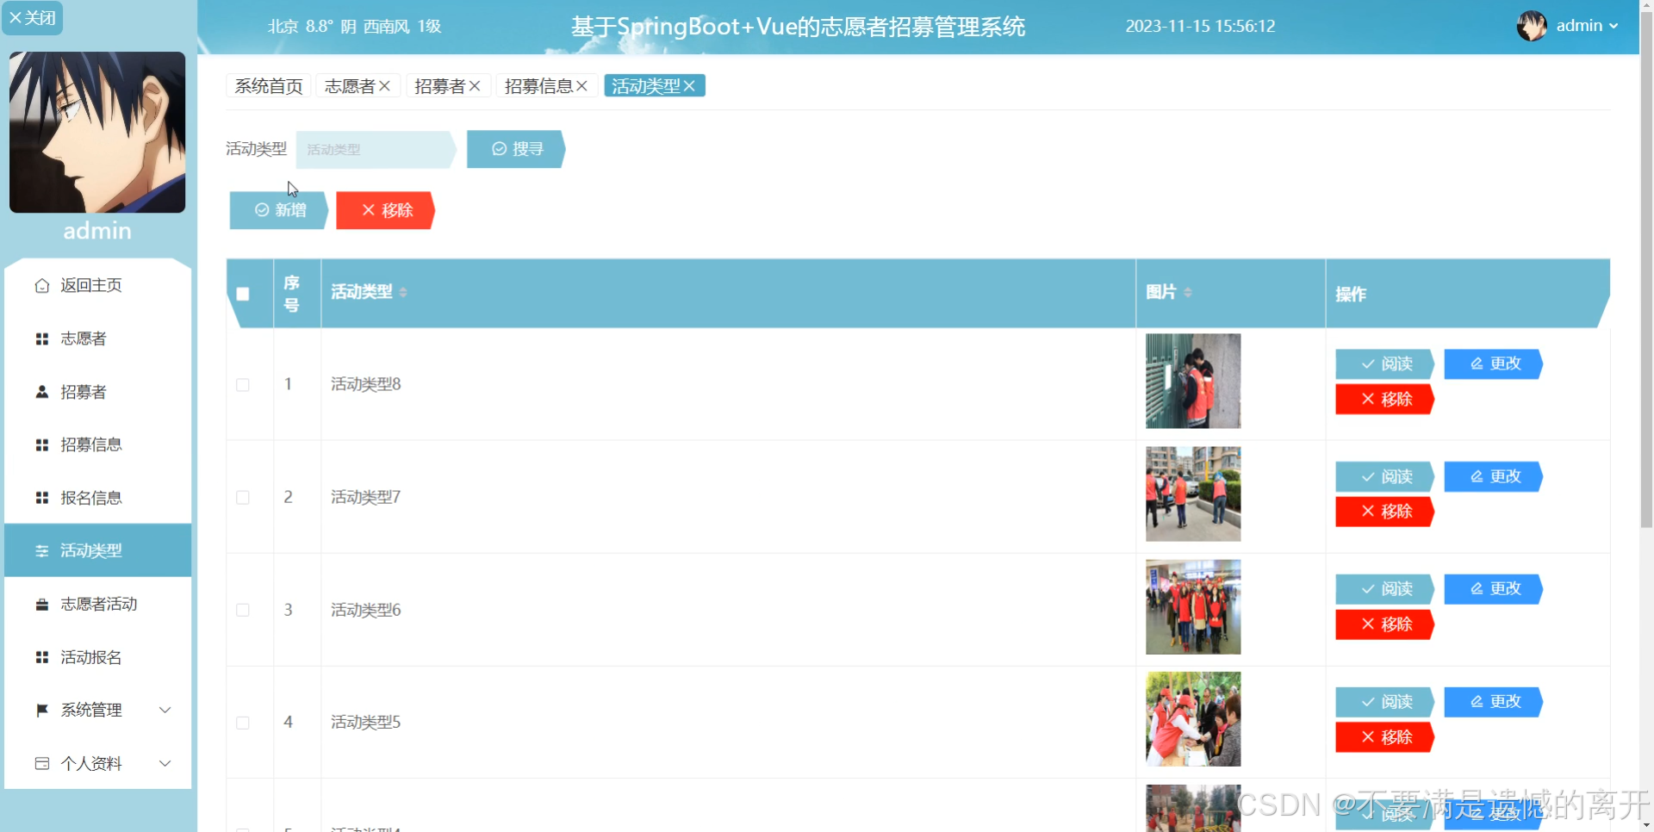Open 招募者 in the sidebar menu
The image size is (1654, 832).
[97, 392]
